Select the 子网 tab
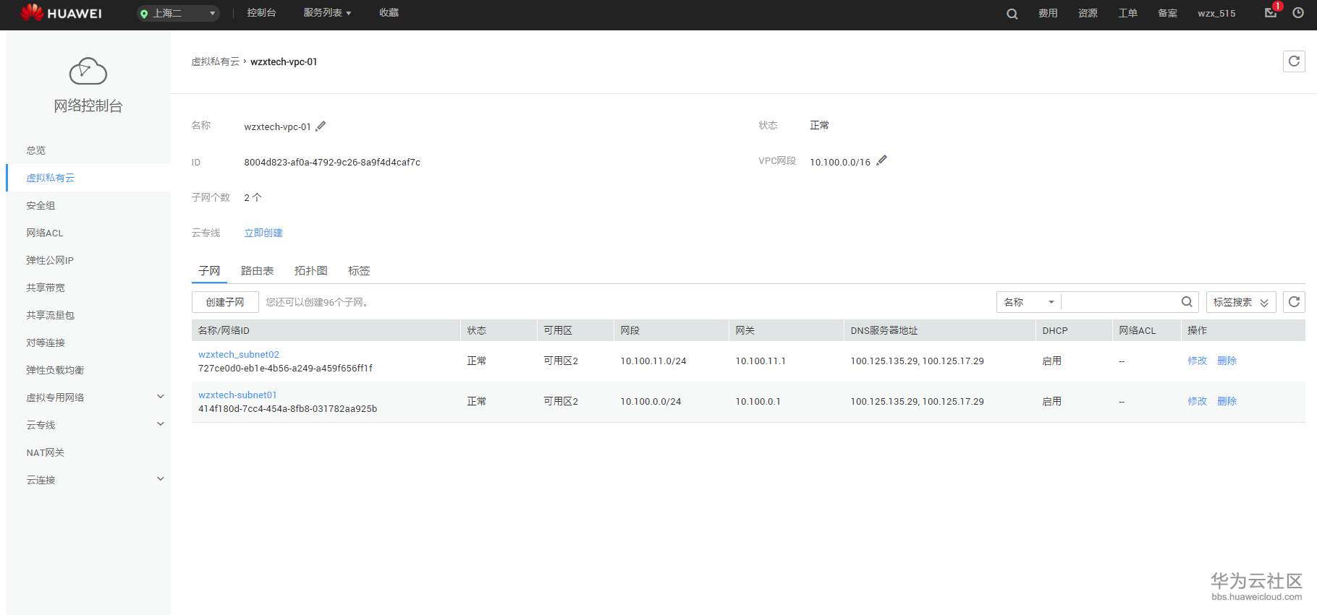 click(x=209, y=271)
